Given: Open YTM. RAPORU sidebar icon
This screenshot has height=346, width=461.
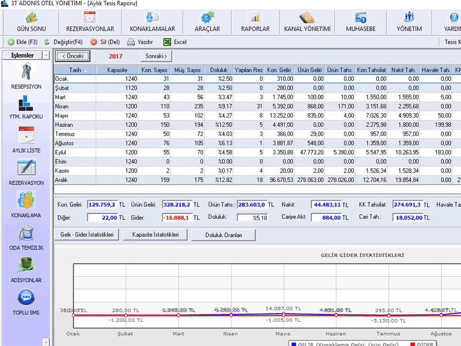Looking at the screenshot, I should tap(26, 103).
